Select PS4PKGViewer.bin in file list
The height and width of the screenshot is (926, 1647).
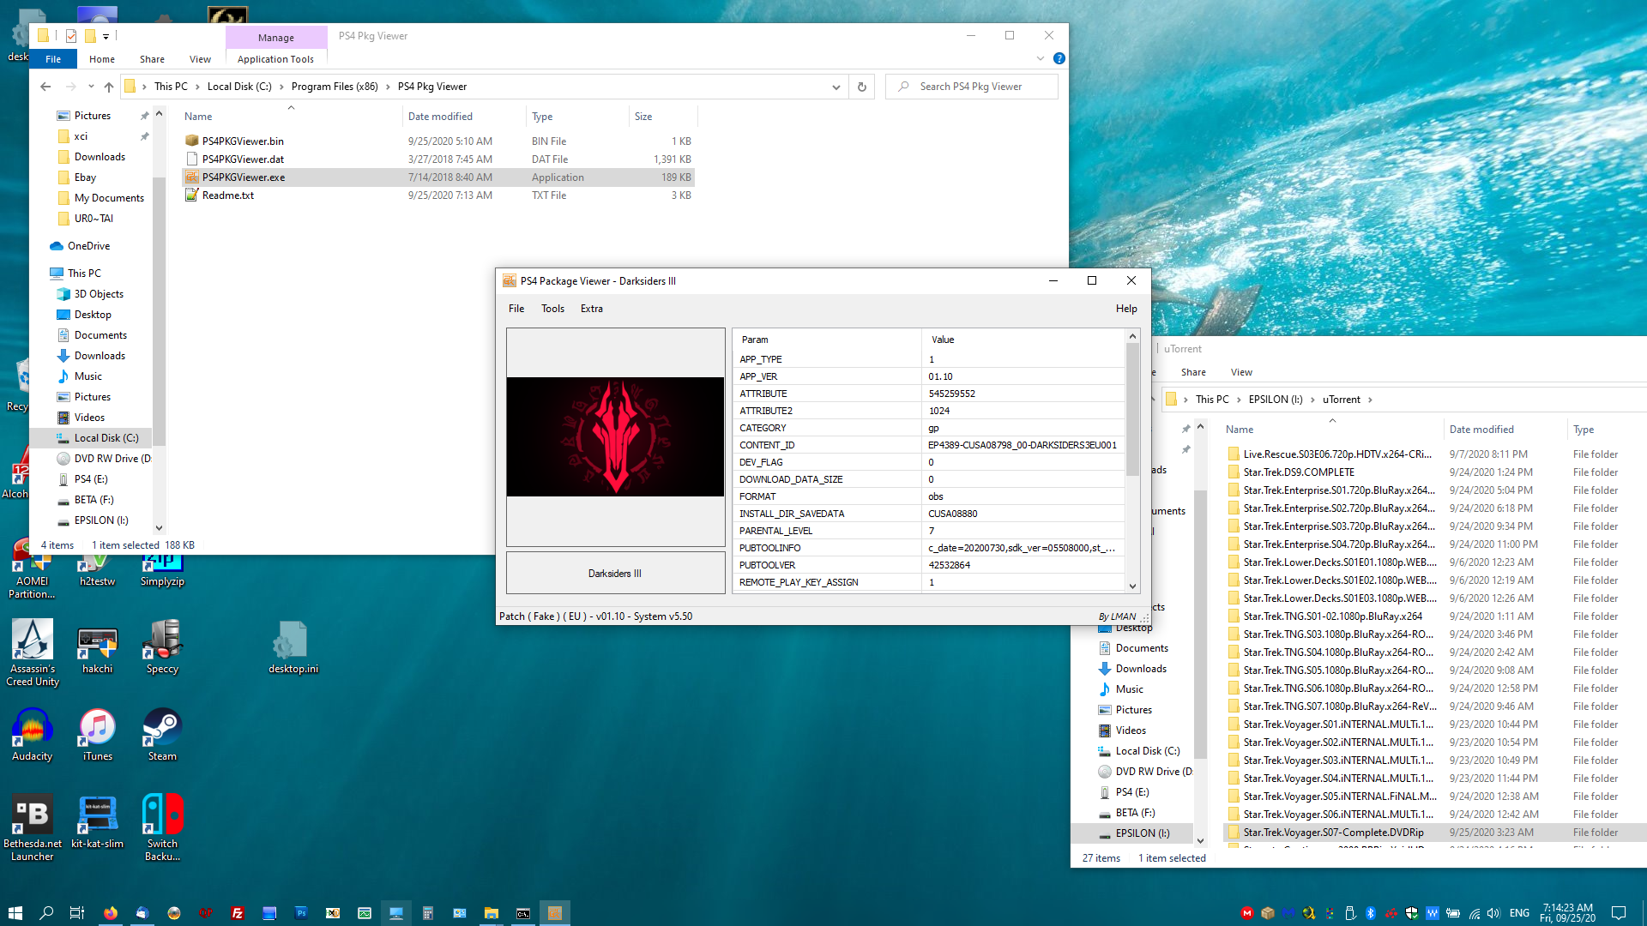click(x=438, y=141)
